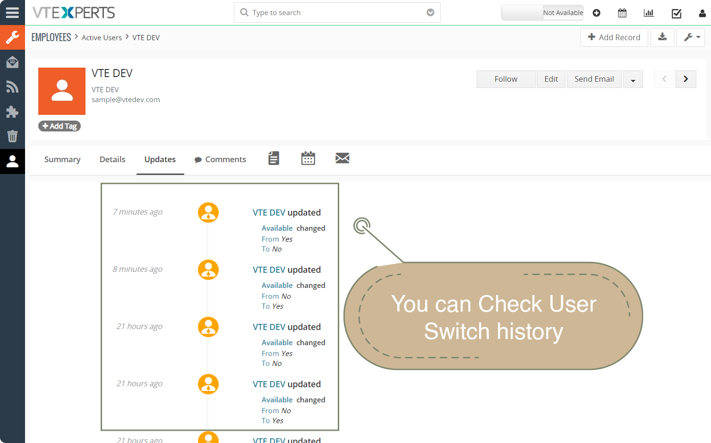Open the calendar activities tab icon
711x443 pixels.
tap(308, 158)
